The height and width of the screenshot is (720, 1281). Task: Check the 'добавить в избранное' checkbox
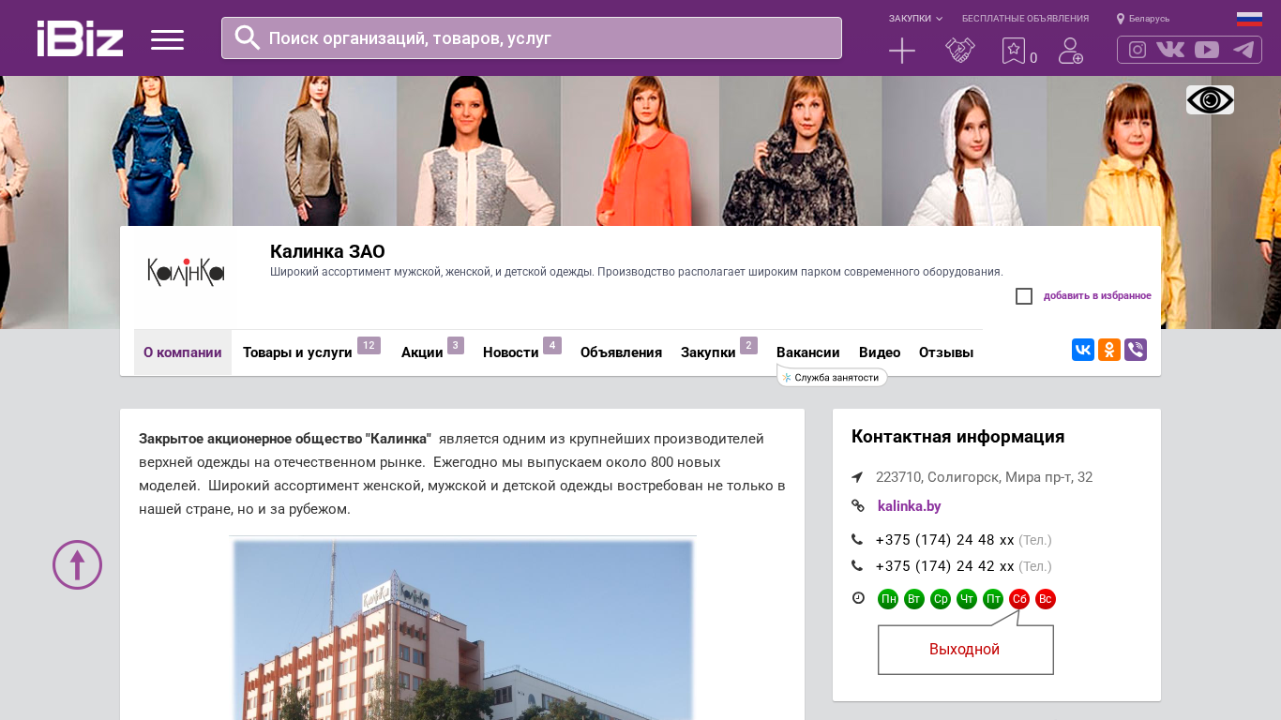point(1024,296)
